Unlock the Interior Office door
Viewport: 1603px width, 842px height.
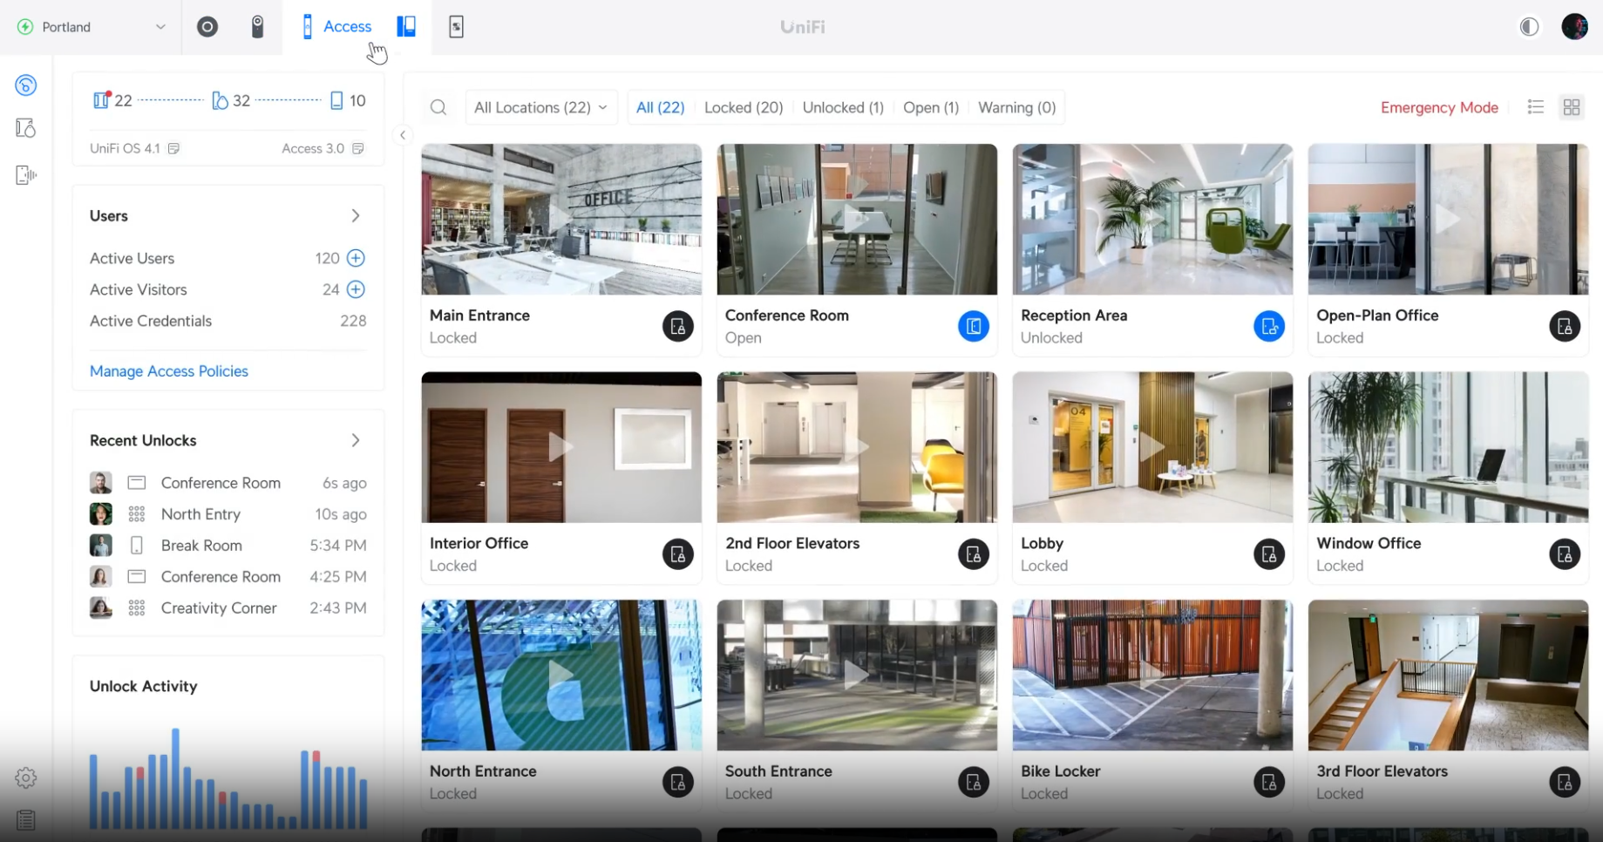point(678,554)
